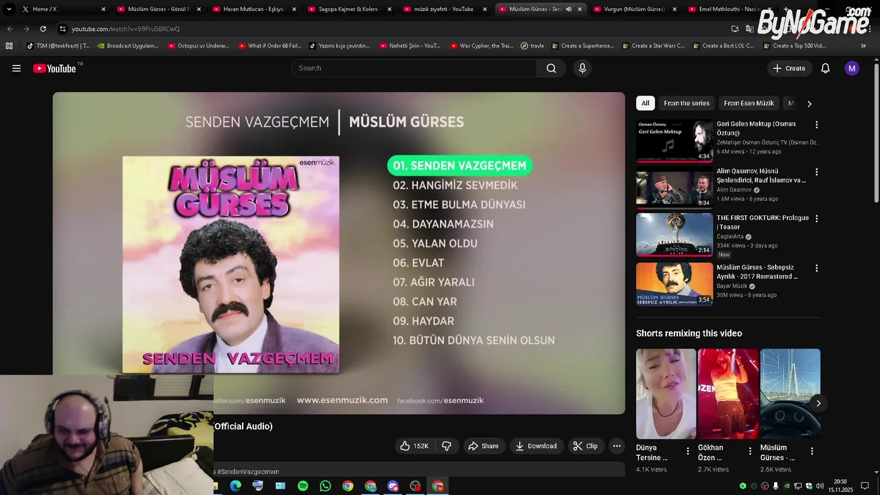Open the Broadcast Uygulam... bookmark
The image size is (880, 495).
[x=128, y=46]
